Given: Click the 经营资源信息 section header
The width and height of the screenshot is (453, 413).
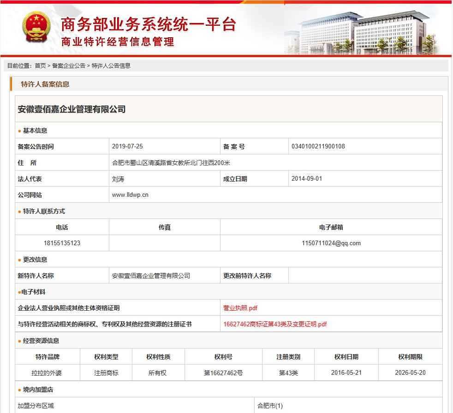Looking at the screenshot, I should tap(41, 341).
